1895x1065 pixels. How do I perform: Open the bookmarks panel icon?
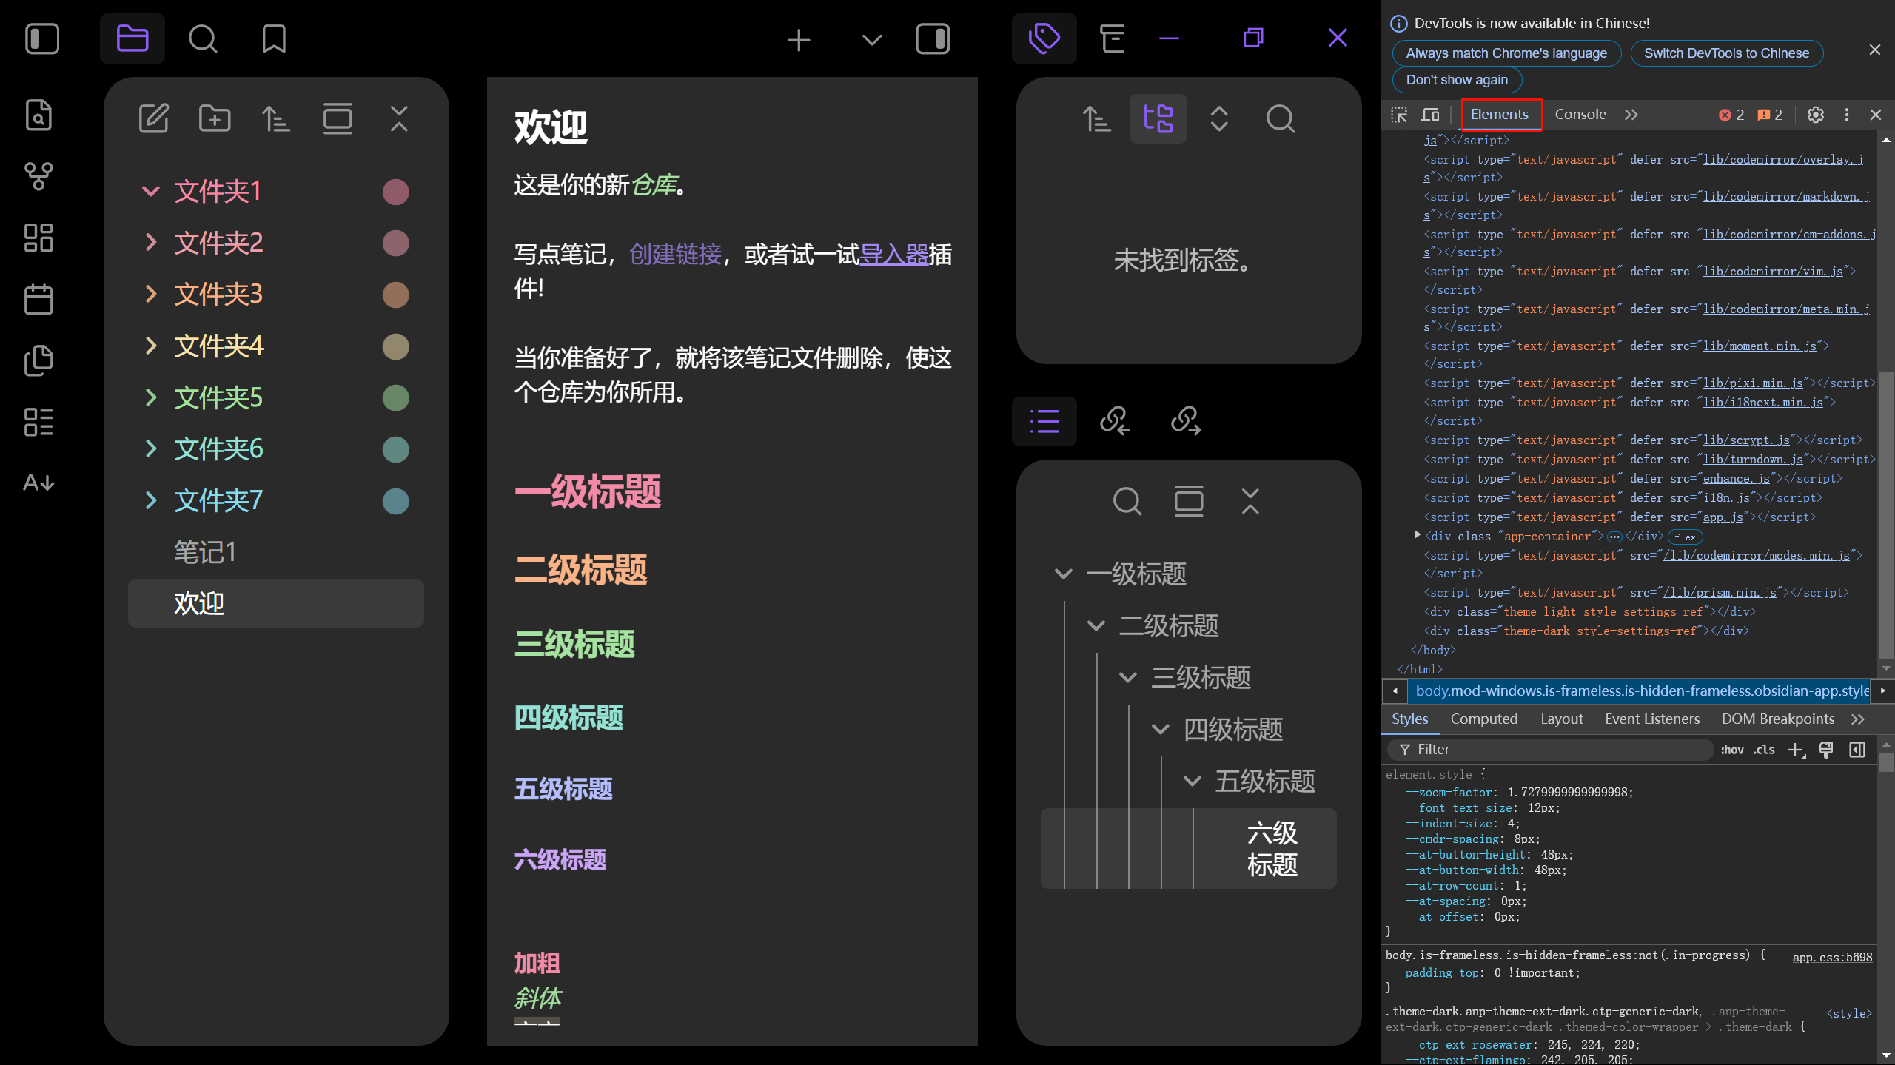pyautogui.click(x=274, y=38)
